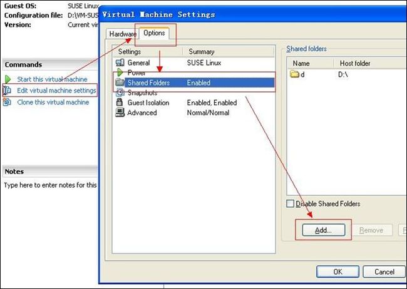Select the Snapshots settings row
407x289 pixels.
tap(194, 93)
